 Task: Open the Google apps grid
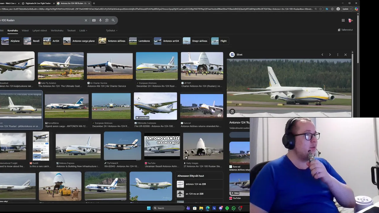click(x=343, y=20)
